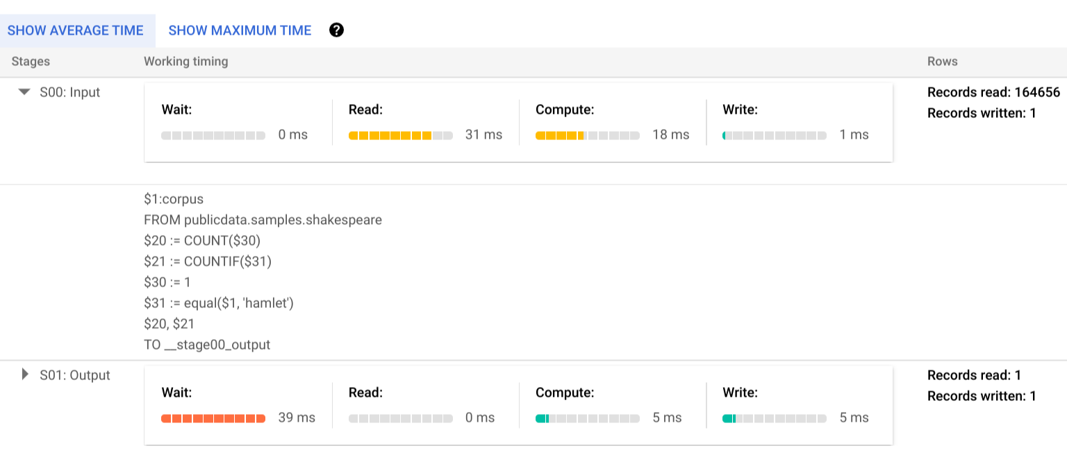Click the FROM publicdata.samples.shakespeare query line
The image size is (1067, 464).
263,219
